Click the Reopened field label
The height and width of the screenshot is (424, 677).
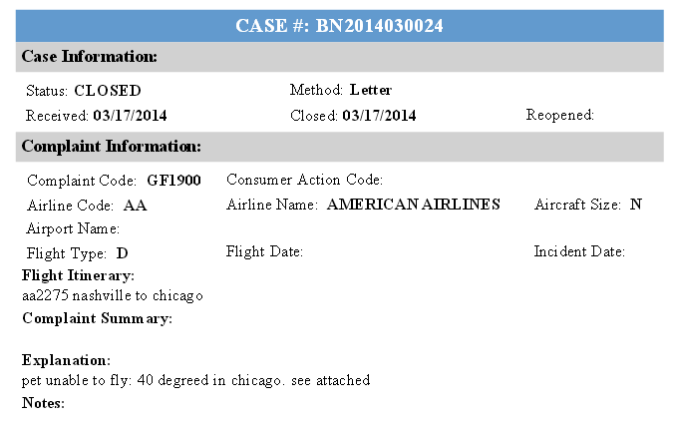(x=560, y=115)
